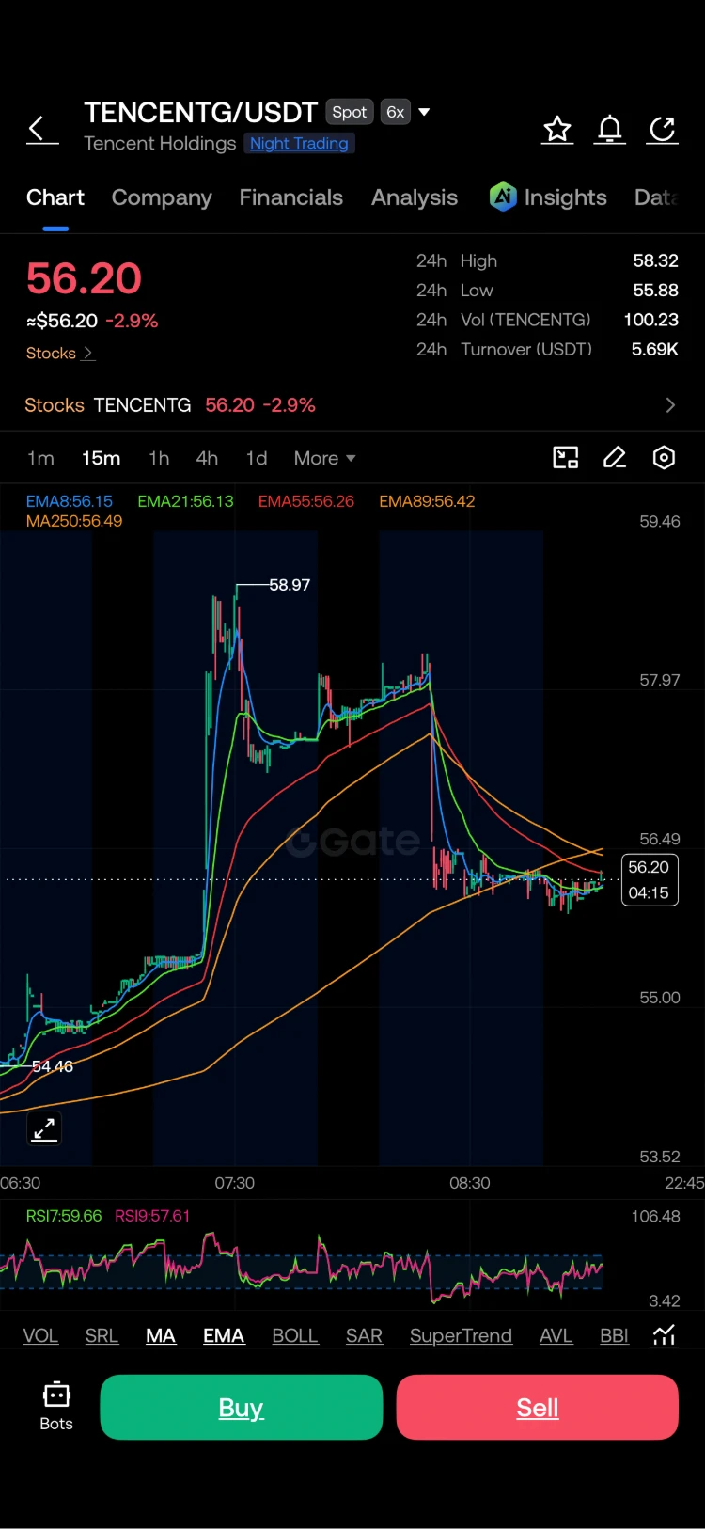Open chart settings hexagon icon
This screenshot has width=705, height=1529.
click(x=664, y=458)
